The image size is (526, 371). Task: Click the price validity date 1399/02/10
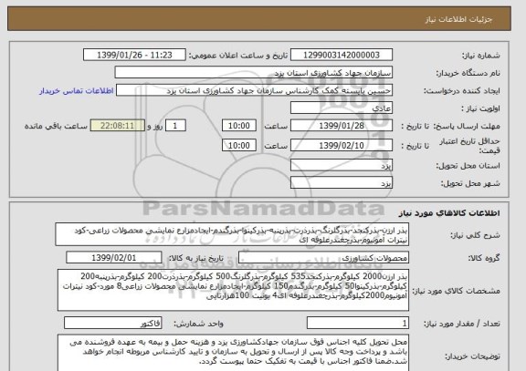tap(342, 145)
